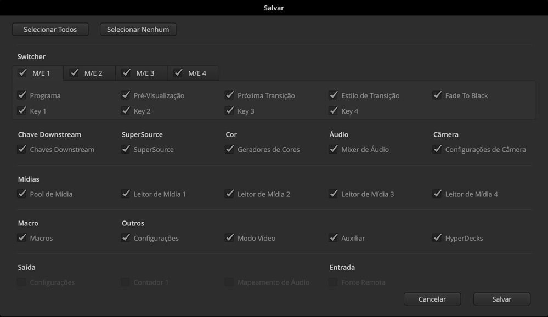Toggle the Fade To Black checkbox
This screenshot has height=317, width=548.
(437, 95)
